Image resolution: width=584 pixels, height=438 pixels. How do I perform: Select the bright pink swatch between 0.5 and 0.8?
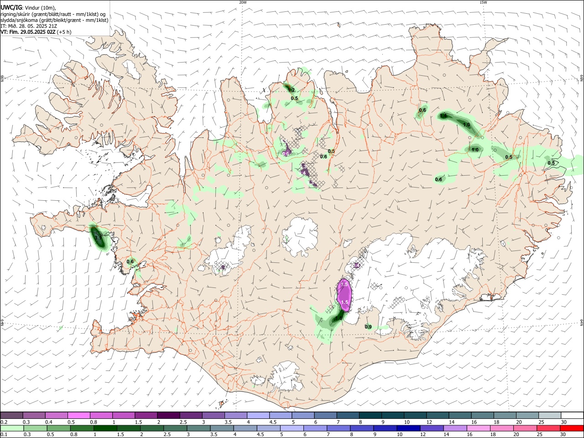(x=78, y=416)
